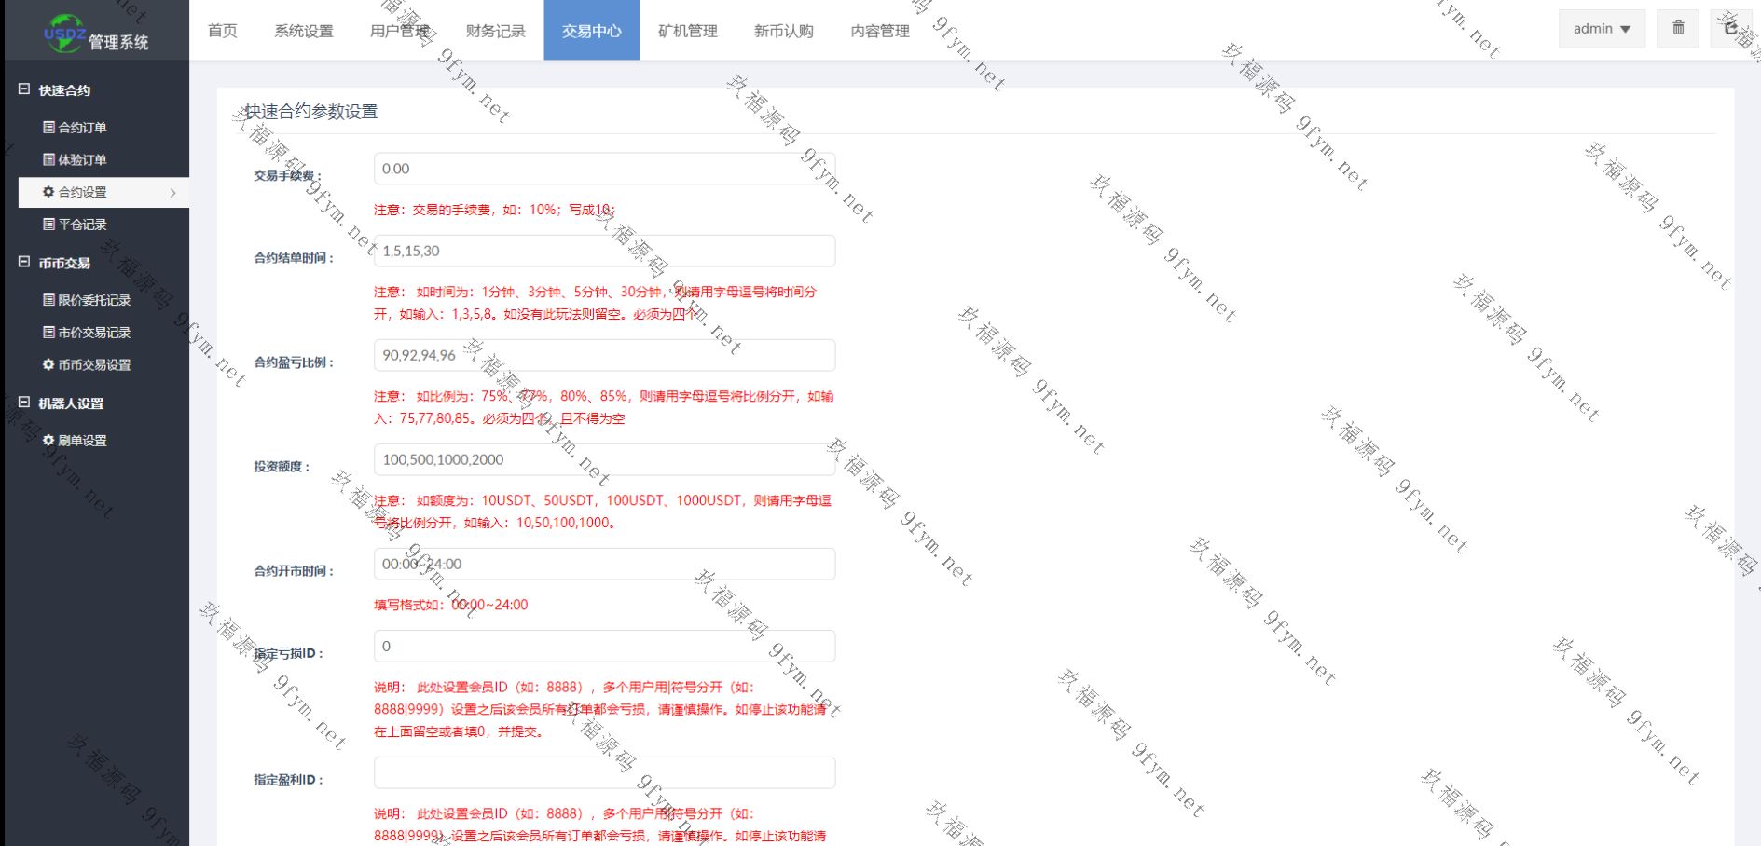This screenshot has height=846, width=1761.
Task: Click the 投资额度 input field
Action: [x=605, y=459]
